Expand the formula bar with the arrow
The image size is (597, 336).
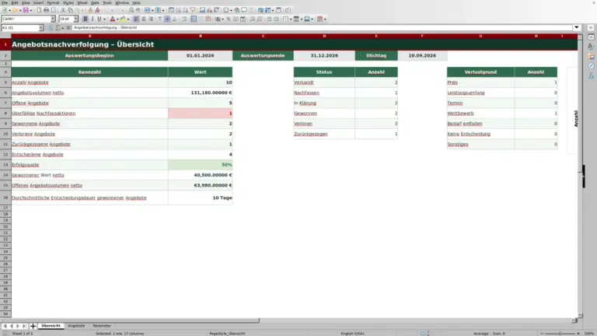click(x=577, y=27)
